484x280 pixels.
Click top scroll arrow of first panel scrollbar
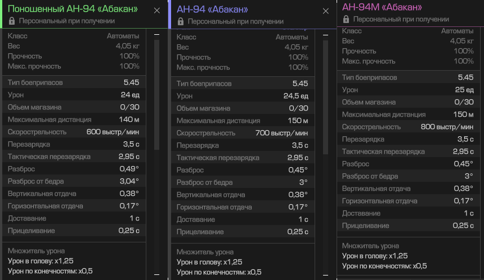point(156,35)
